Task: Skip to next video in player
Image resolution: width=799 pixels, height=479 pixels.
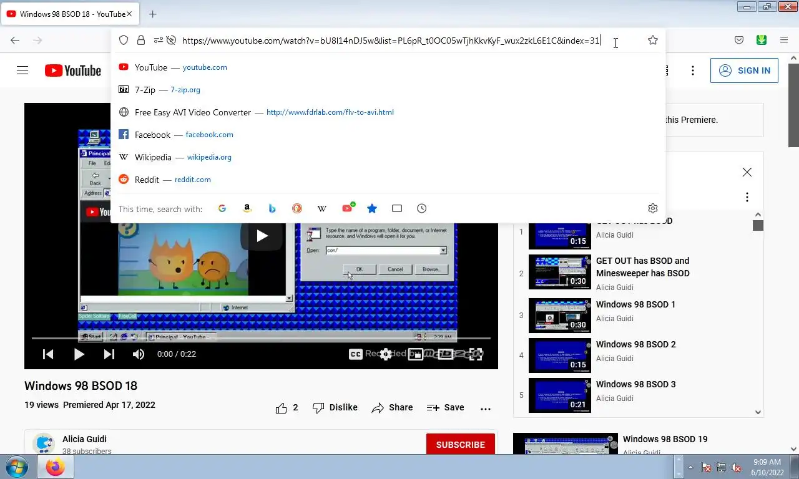Action: [x=109, y=354]
